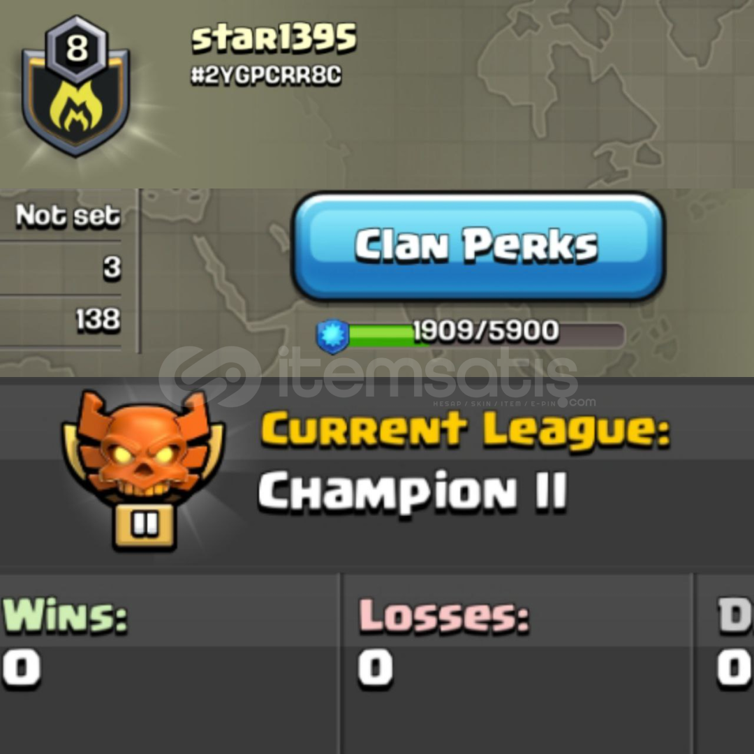This screenshot has width=754, height=754.
Task: Click the clan tag #2YGPCRR8C
Action: point(267,75)
